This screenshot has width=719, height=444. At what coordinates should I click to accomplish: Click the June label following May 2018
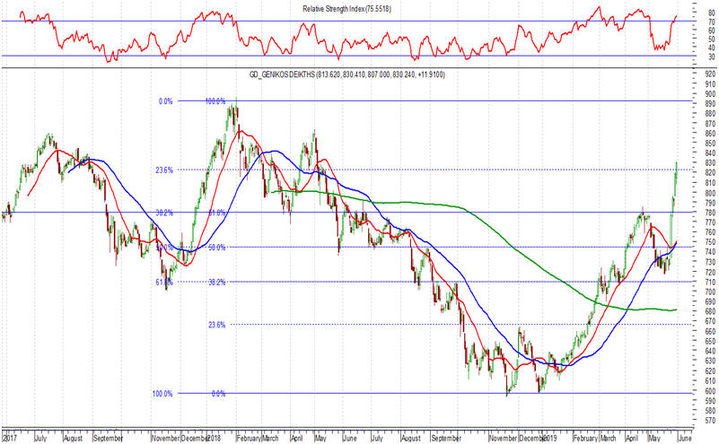point(350,439)
